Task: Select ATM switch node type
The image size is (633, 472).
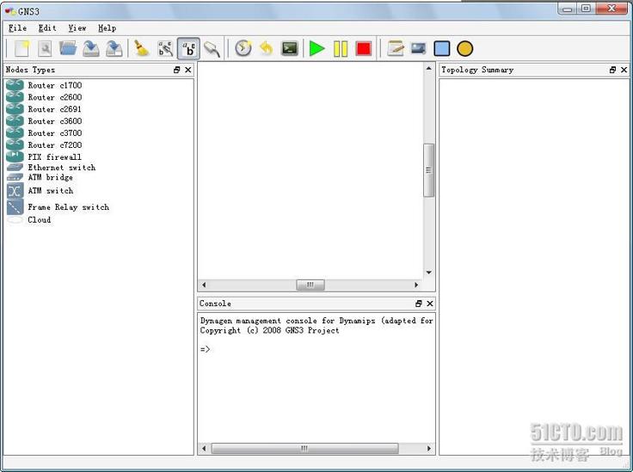Action: point(51,190)
